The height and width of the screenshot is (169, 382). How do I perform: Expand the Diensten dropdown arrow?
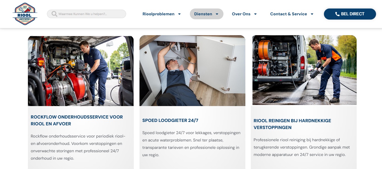(217, 14)
